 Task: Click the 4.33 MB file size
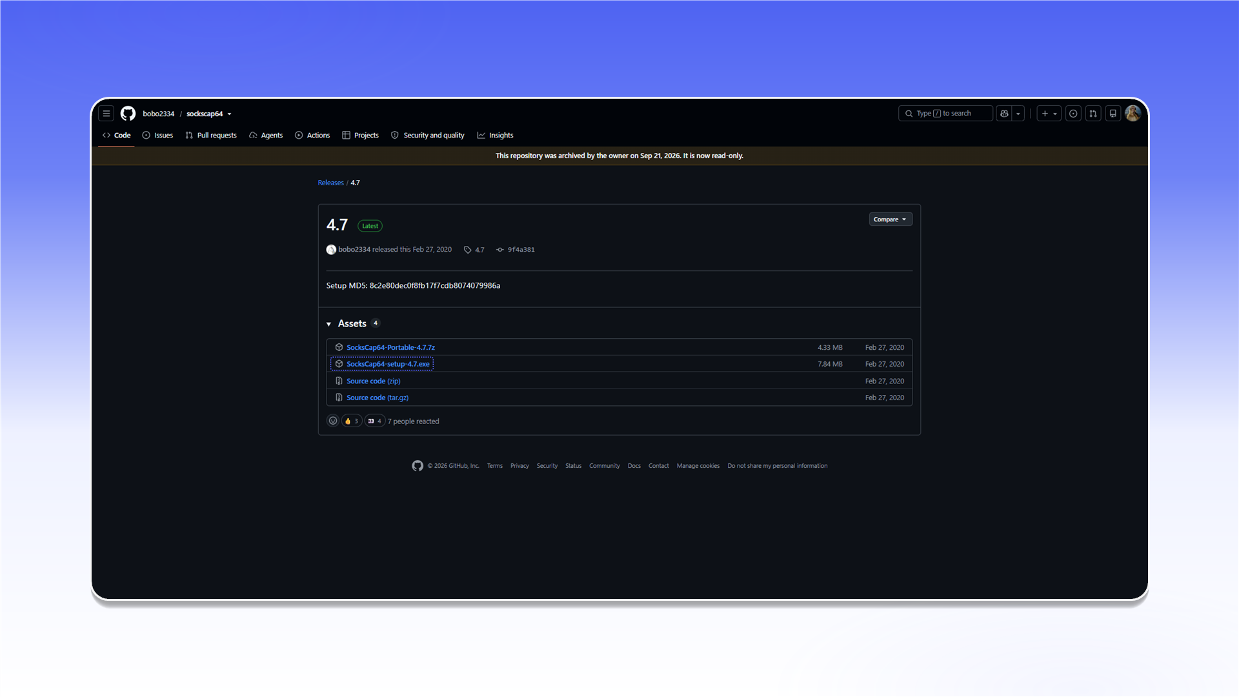(x=830, y=347)
